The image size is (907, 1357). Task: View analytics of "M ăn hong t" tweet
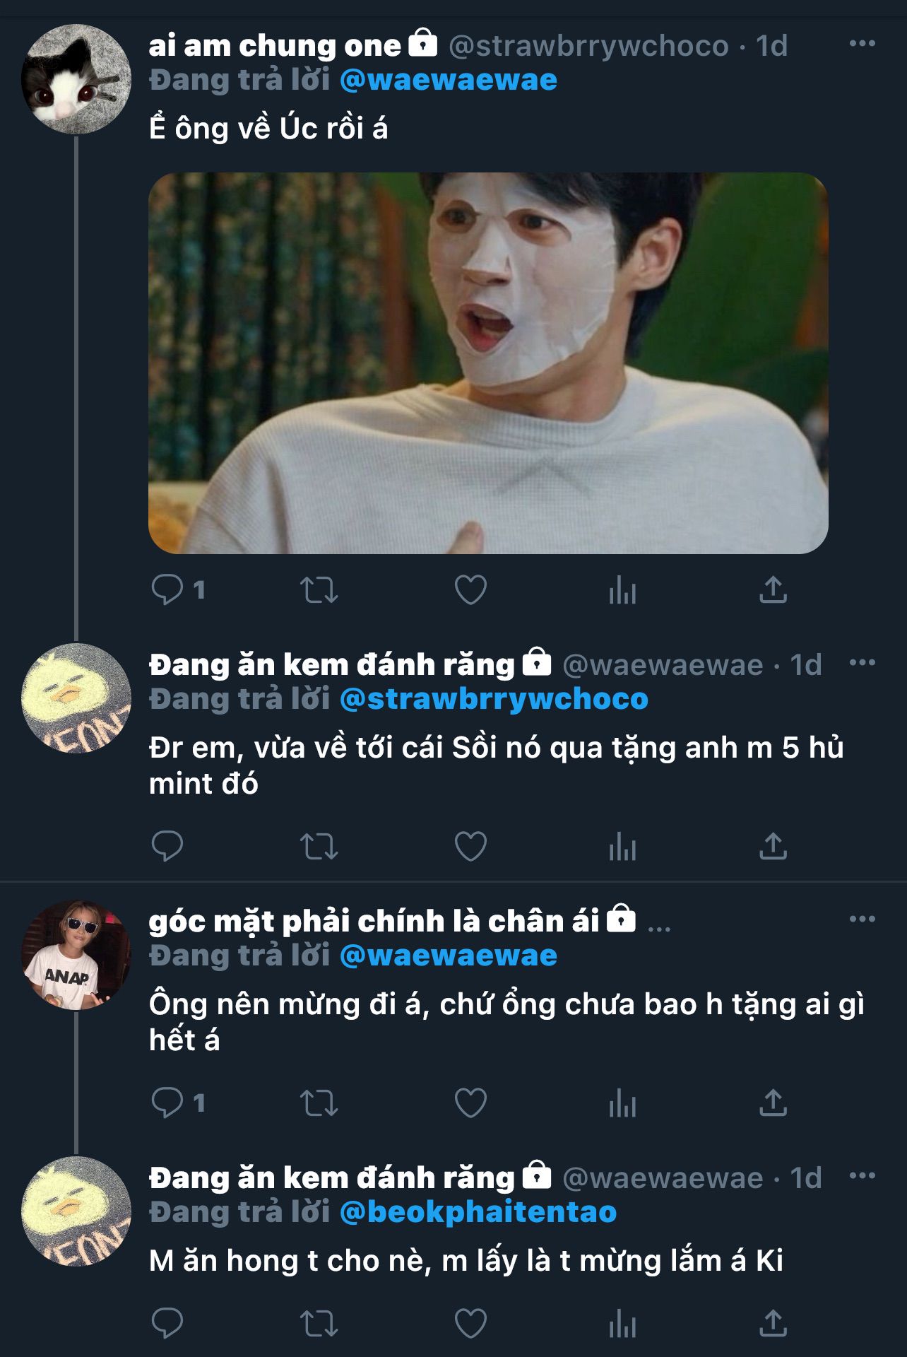tap(622, 1323)
